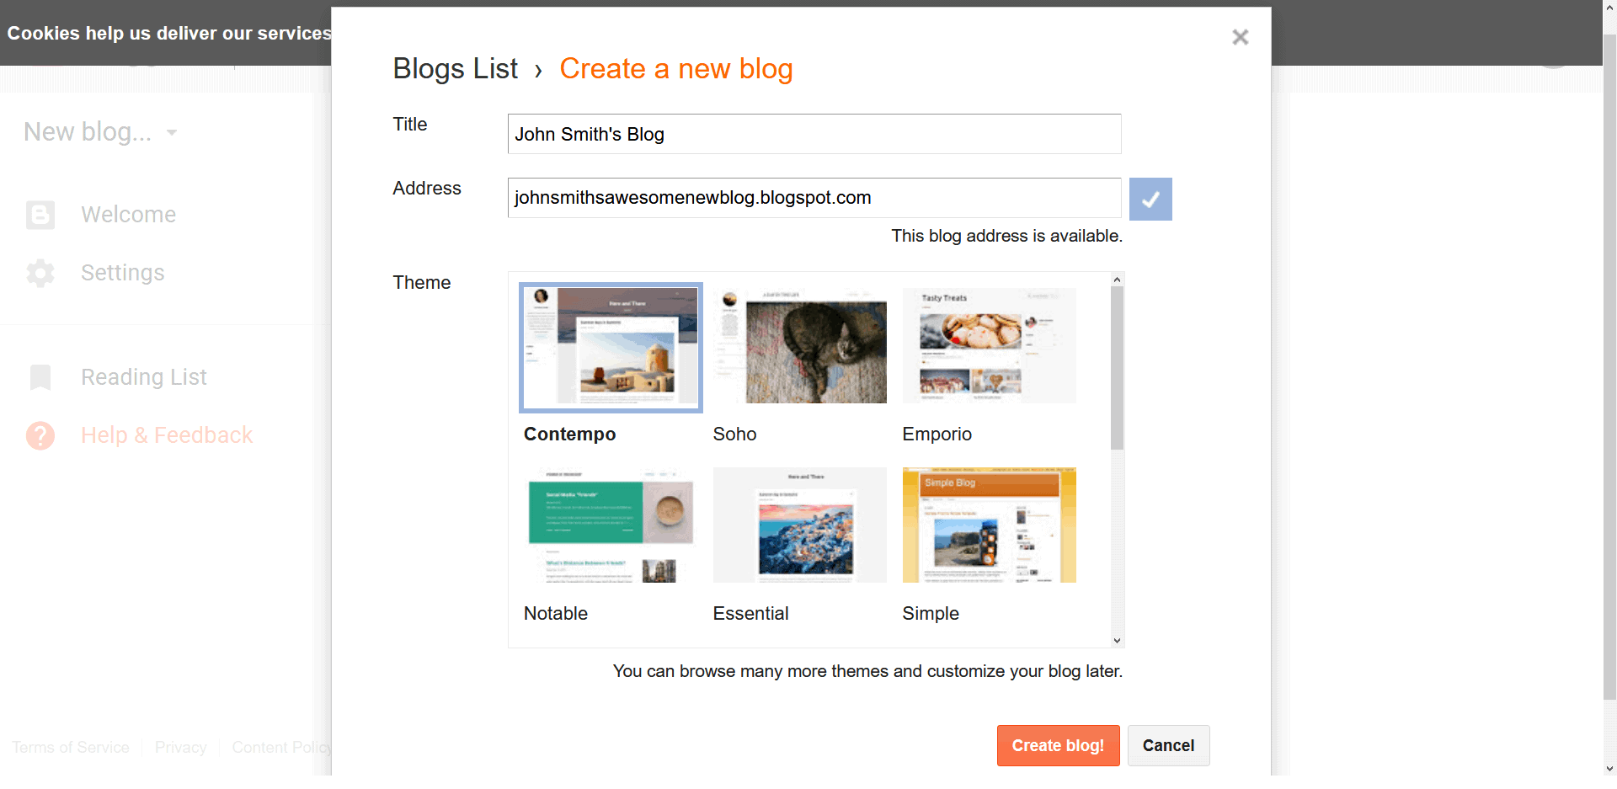Viewport: 1617px width, 789px height.
Task: Select the Notable theme thumbnail
Action: coord(610,525)
